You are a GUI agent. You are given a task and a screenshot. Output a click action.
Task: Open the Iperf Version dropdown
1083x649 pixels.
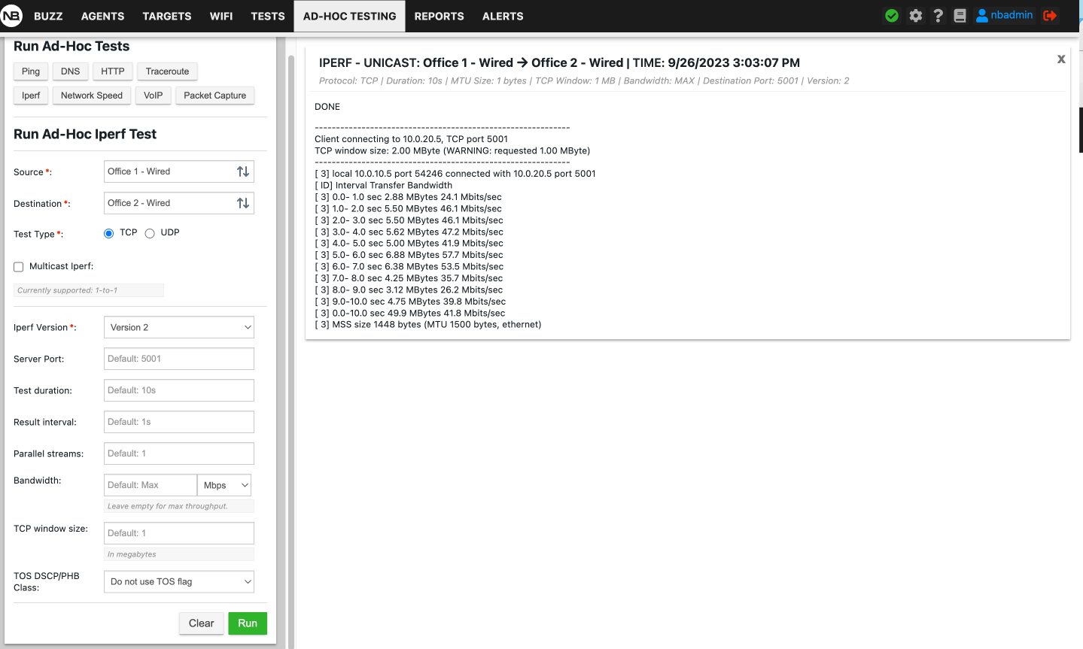coord(178,326)
